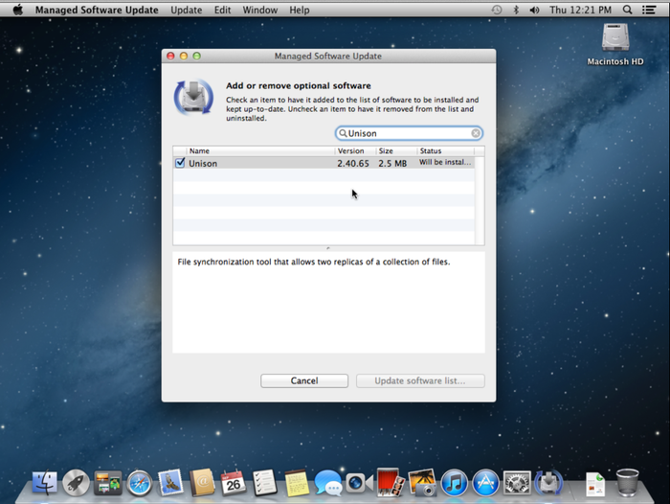Open Safari from the dock
This screenshot has width=670, height=504.
click(140, 482)
